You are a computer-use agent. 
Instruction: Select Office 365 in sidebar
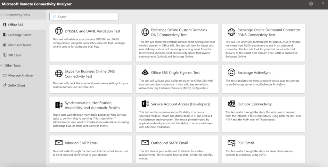tap(23, 25)
